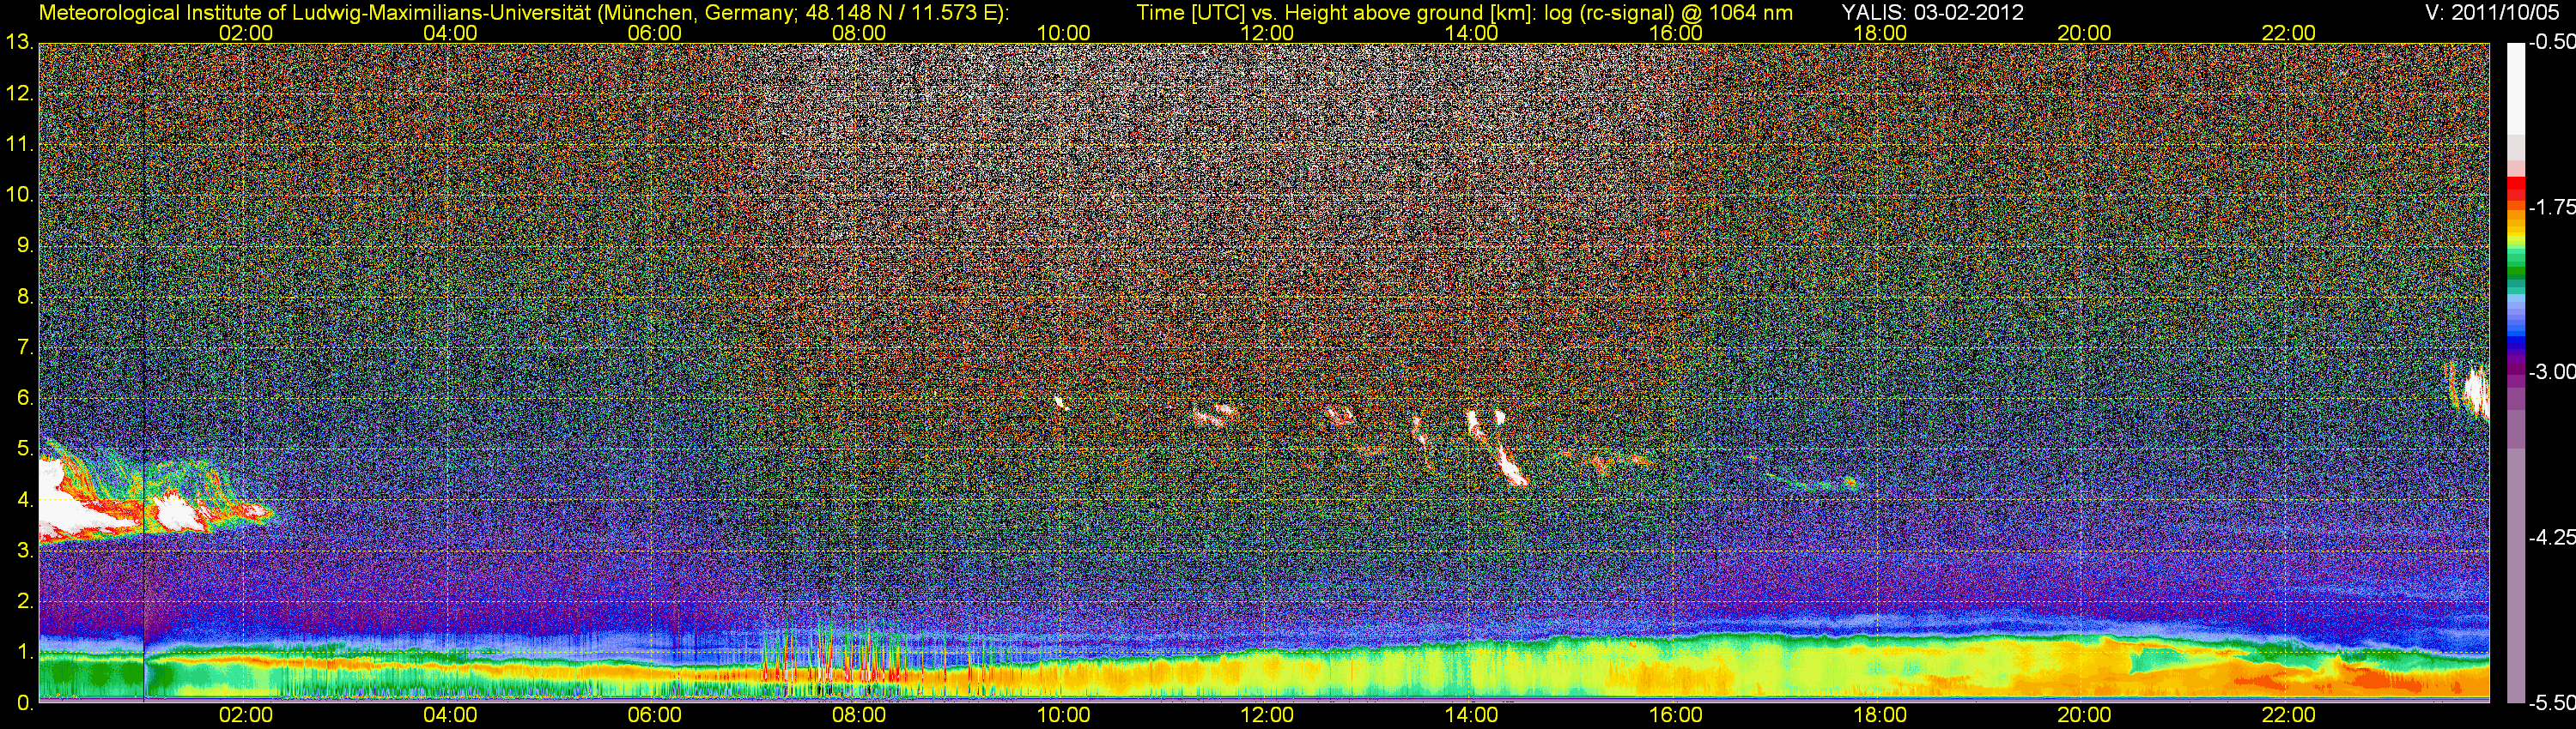Click the -4.25 color scale value
This screenshot has height=729, width=2576.
pos(2552,537)
